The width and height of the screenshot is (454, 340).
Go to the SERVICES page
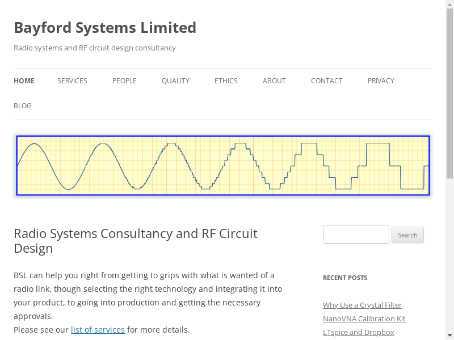click(72, 80)
